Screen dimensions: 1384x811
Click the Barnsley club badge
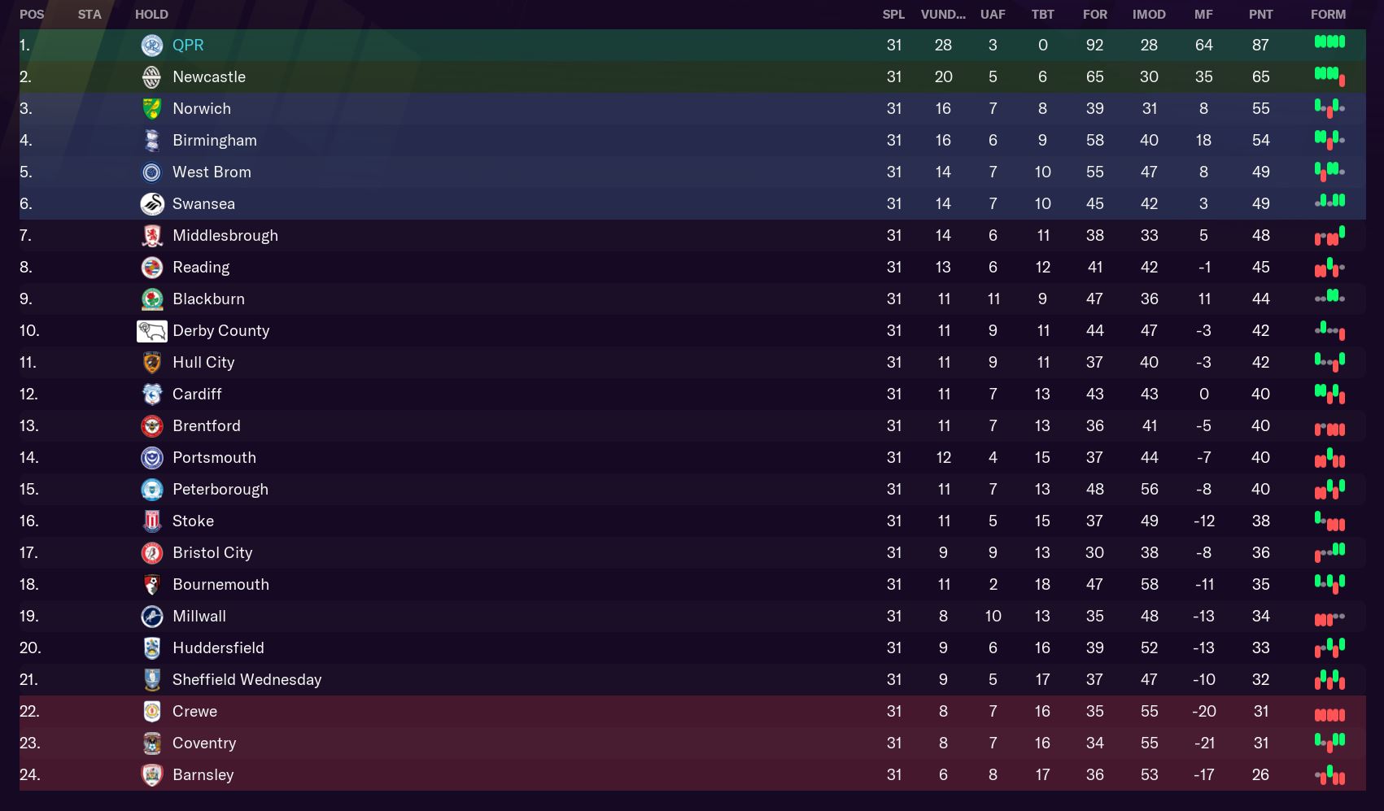(x=151, y=775)
